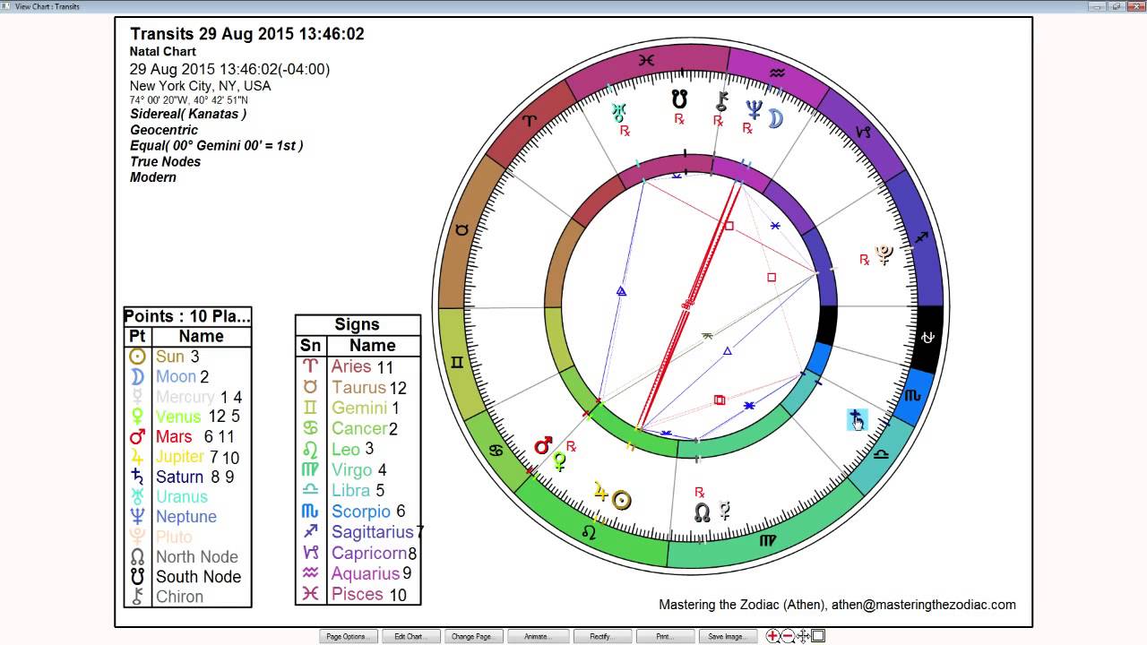Screen dimensions: 1147x645
Task: Click 'Capricorn 8' in the Signs table
Action: [374, 553]
